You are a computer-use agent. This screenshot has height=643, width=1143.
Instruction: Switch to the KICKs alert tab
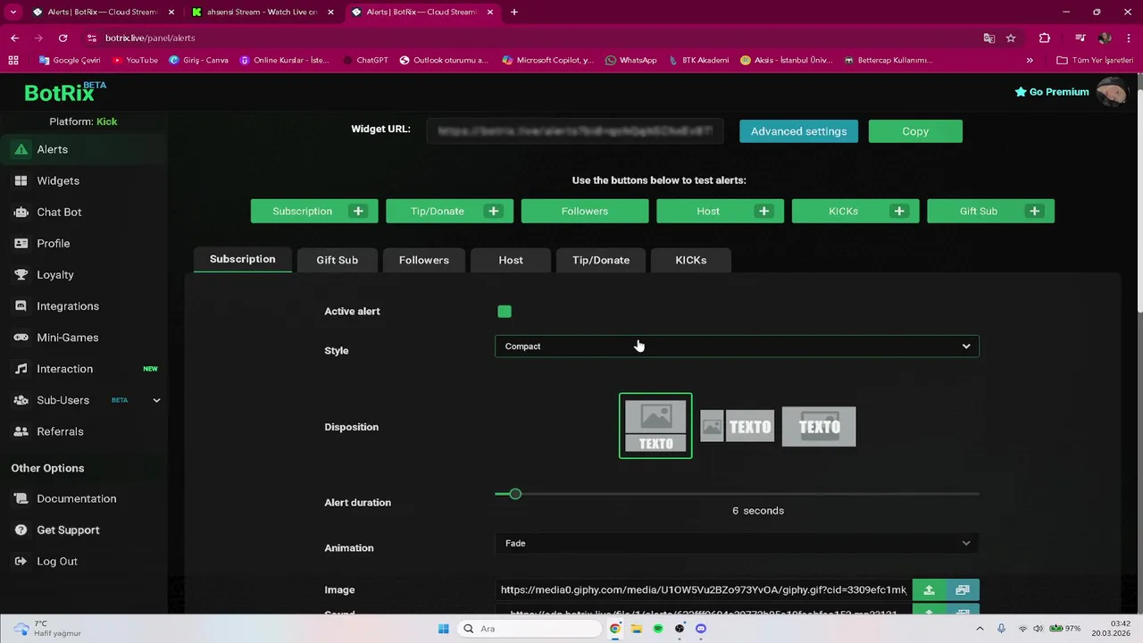click(x=691, y=260)
